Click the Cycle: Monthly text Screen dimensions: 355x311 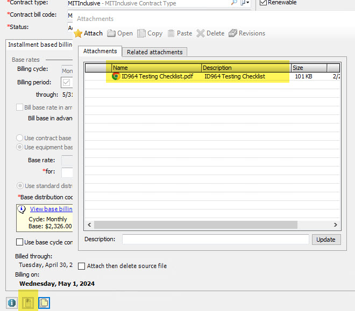[48, 219]
